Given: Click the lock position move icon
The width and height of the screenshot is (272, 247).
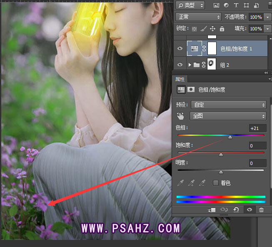Looking at the screenshot, I should pyautogui.click(x=212, y=29).
